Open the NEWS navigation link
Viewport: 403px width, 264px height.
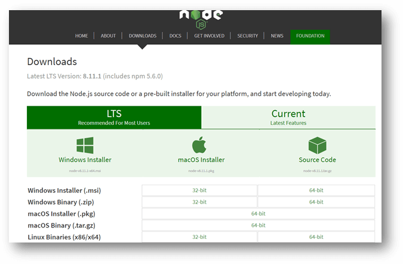coord(277,36)
